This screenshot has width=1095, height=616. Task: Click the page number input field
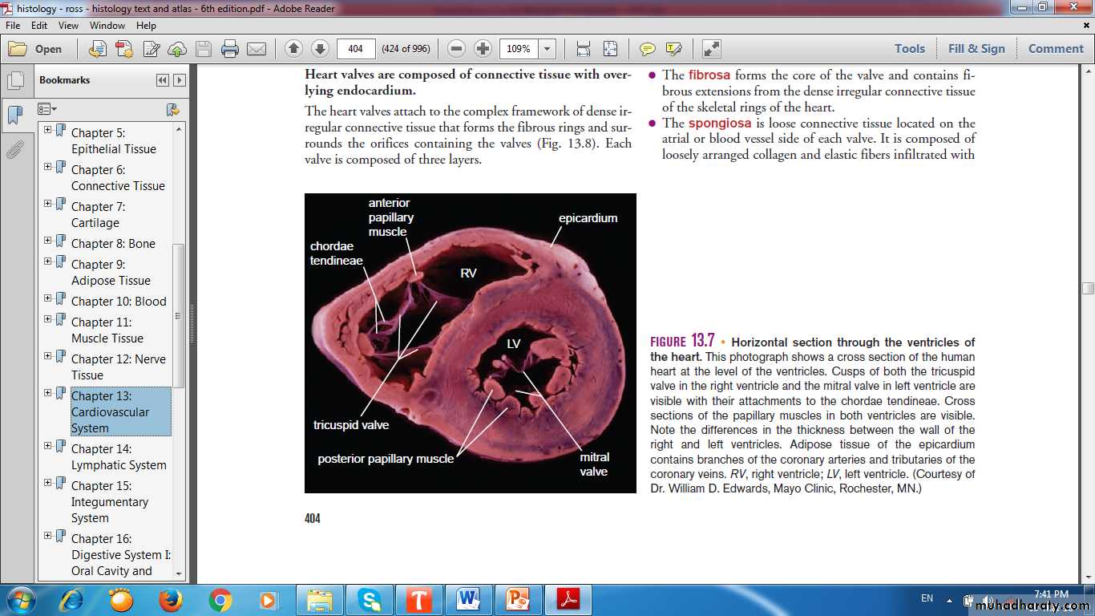[356, 49]
